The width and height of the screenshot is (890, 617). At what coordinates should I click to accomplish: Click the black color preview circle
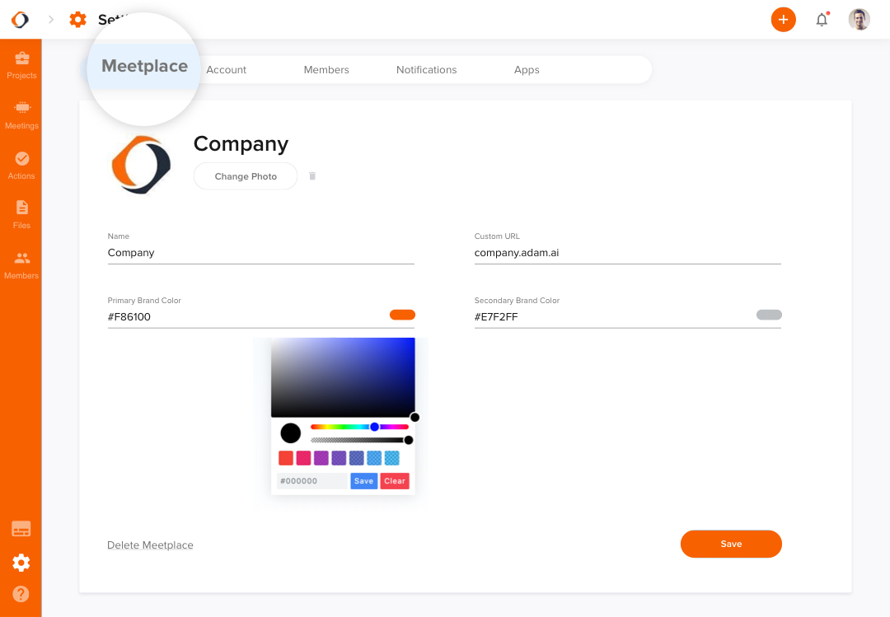[x=291, y=433]
